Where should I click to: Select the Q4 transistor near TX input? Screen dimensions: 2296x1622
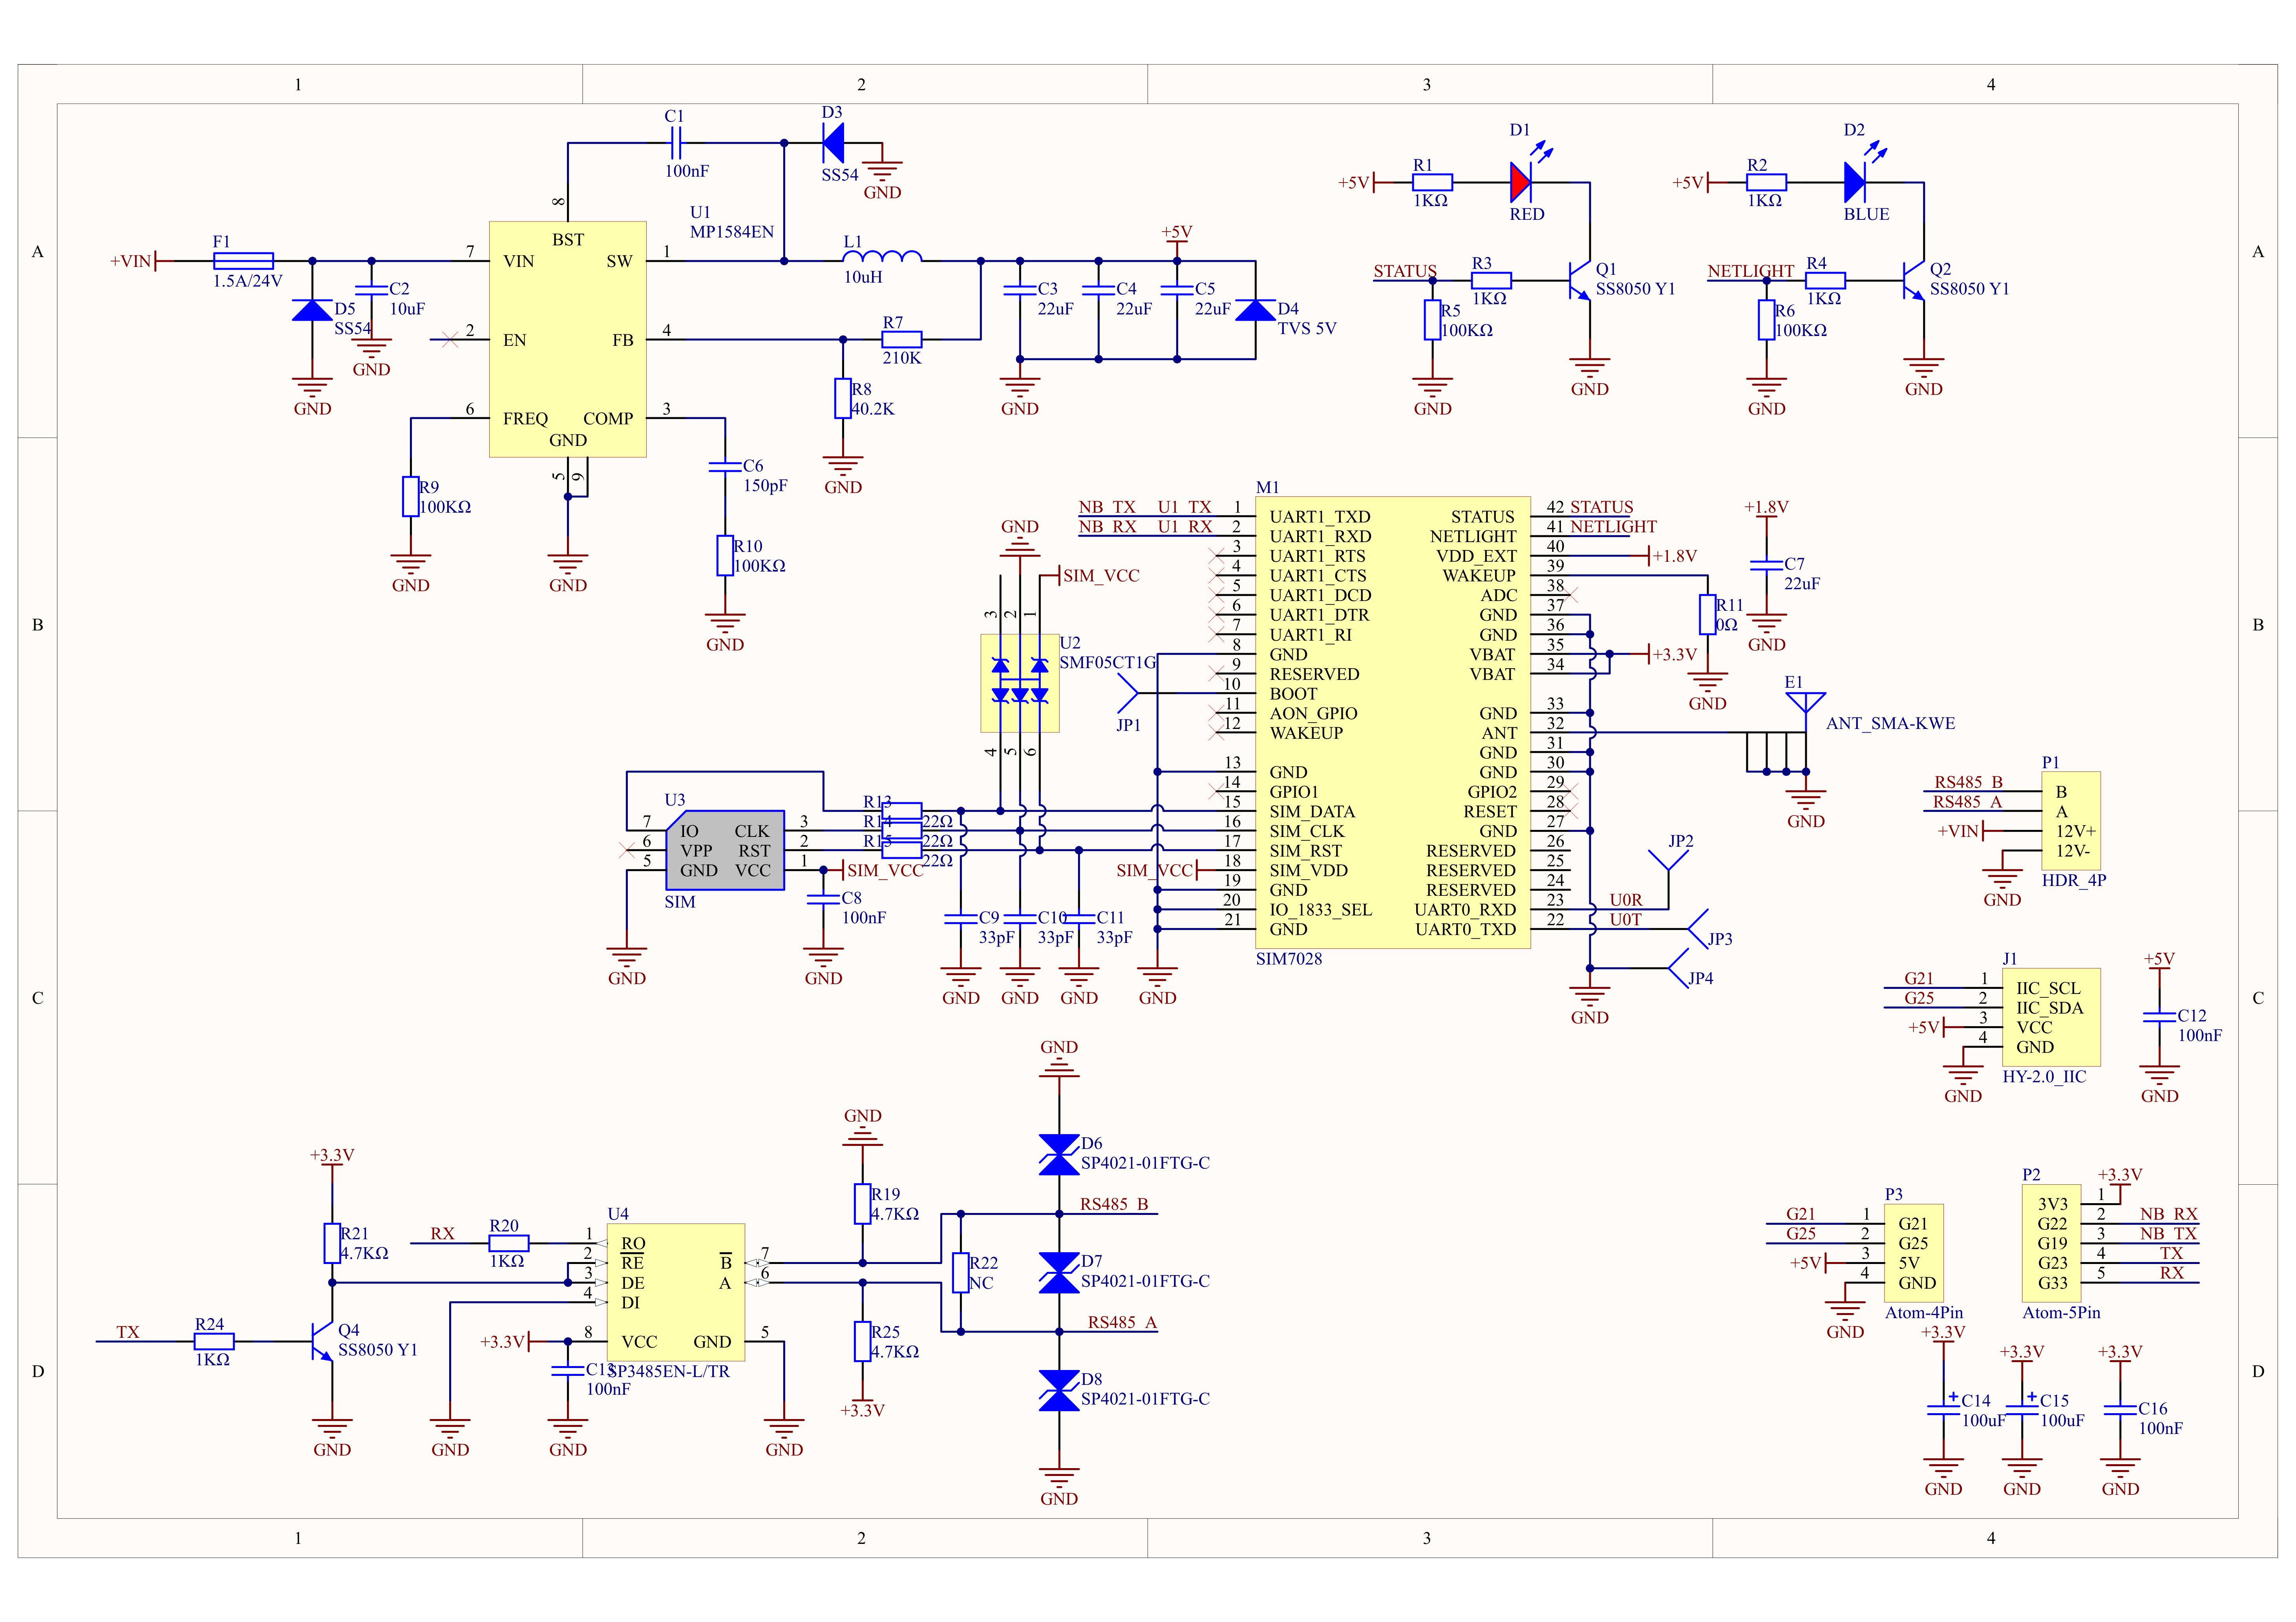[322, 1341]
